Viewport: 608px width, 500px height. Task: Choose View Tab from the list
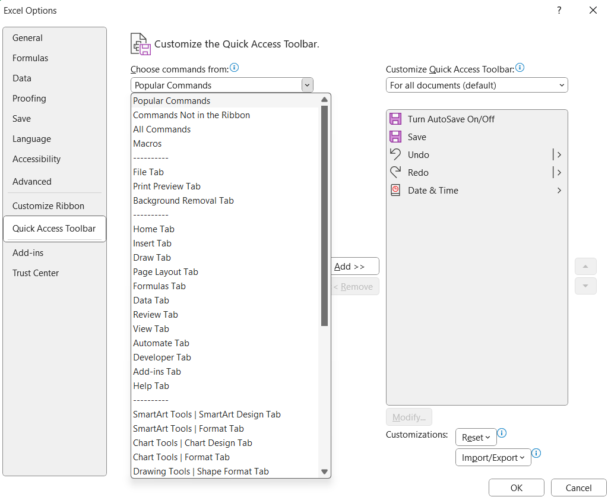coord(226,328)
